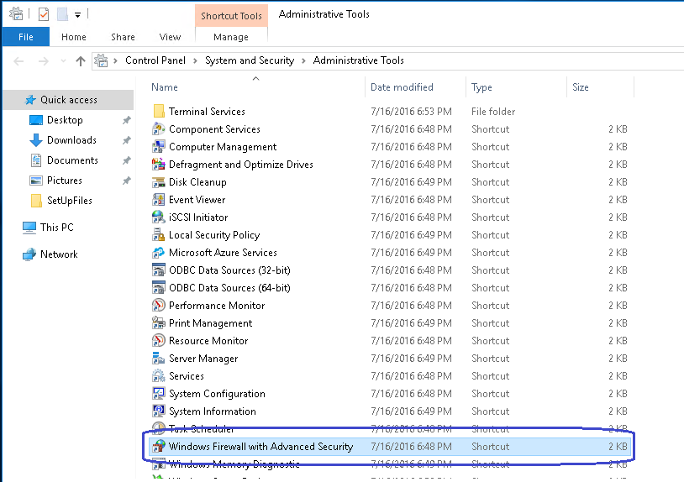Click the Computer Management icon
The height and width of the screenshot is (482, 684).
point(158,147)
